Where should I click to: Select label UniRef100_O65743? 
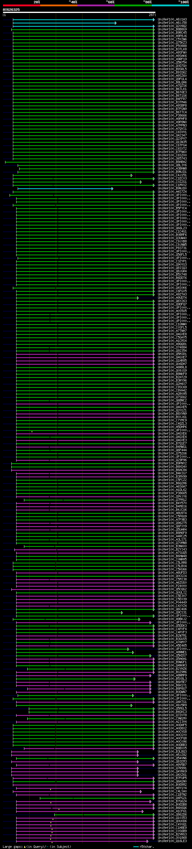[x=172, y=159]
